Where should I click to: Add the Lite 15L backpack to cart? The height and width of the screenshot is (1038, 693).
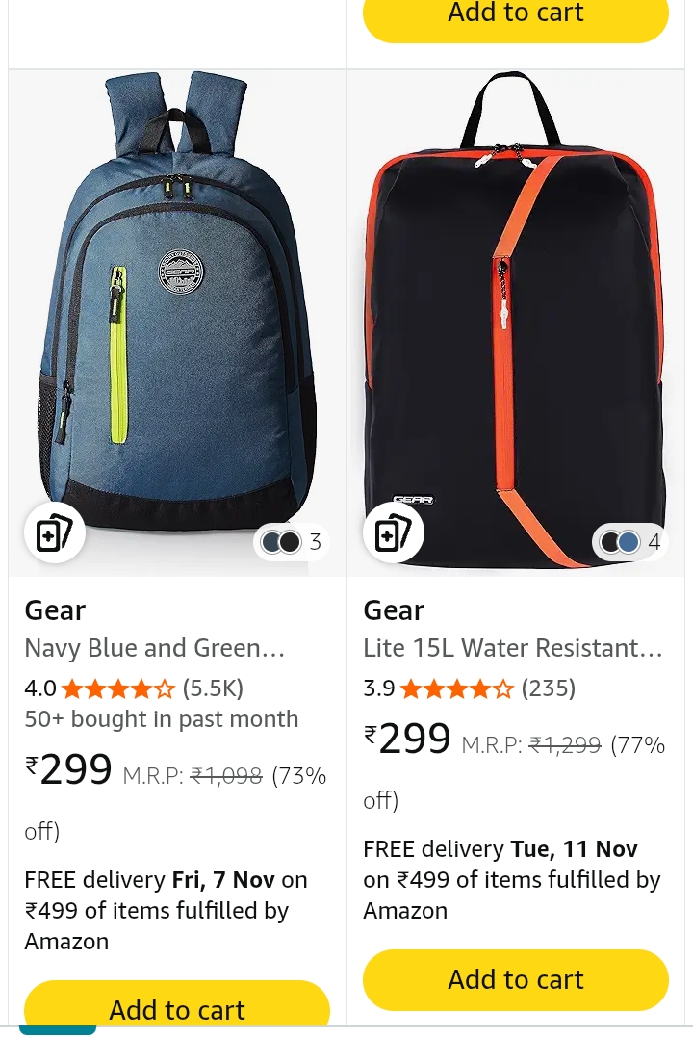[x=516, y=980]
